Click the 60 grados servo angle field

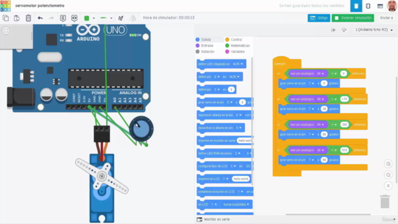(x=324, y=134)
